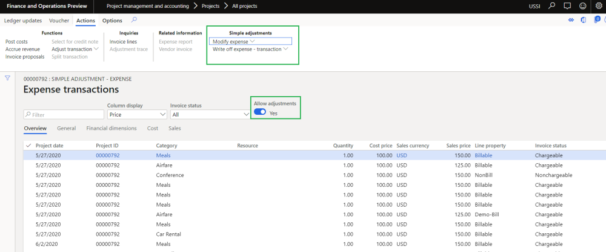
Task: Click the feedback smiley icon
Action: point(583,6)
